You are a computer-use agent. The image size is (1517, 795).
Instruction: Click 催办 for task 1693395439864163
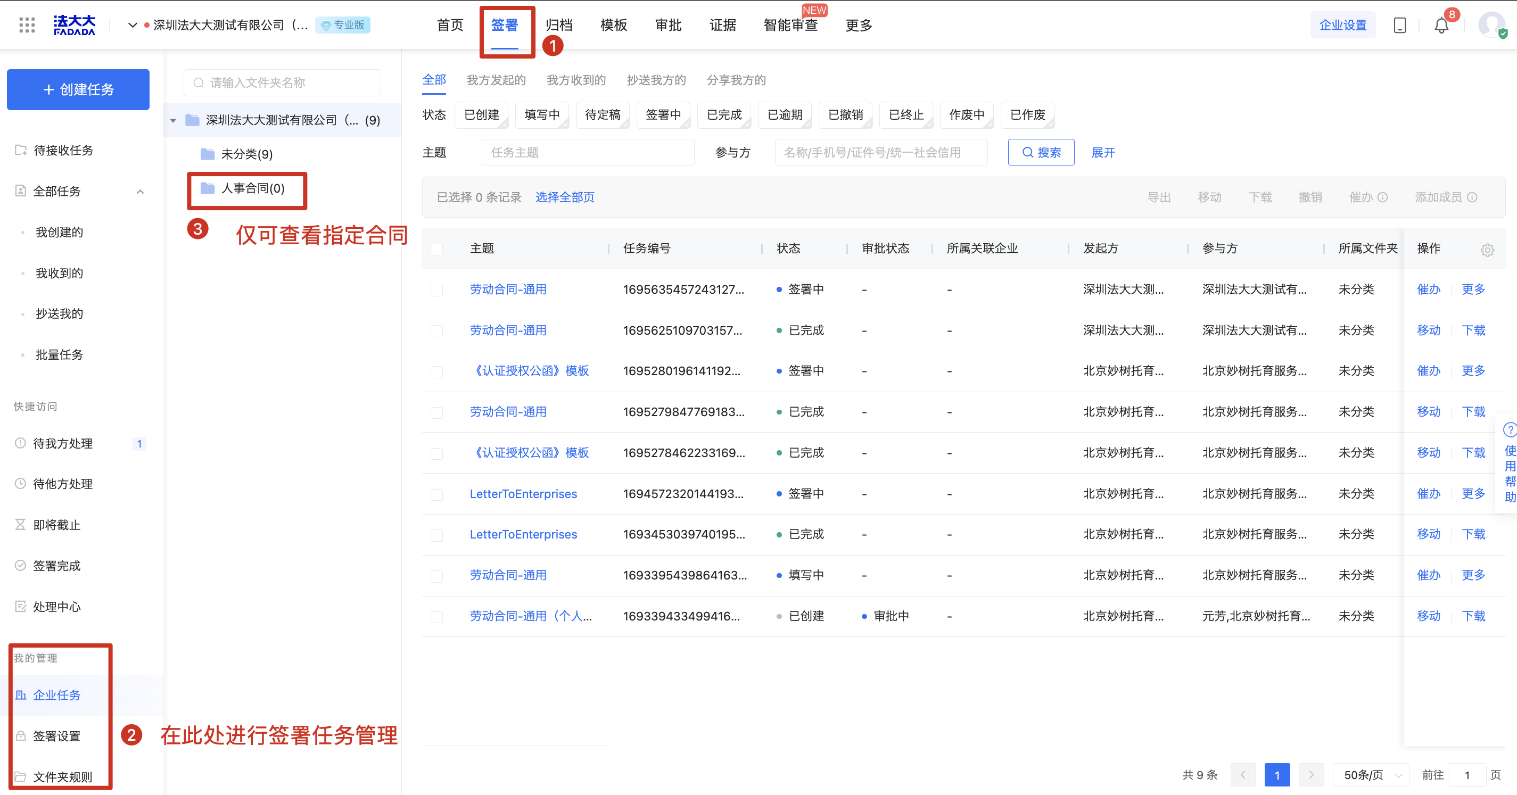tap(1428, 575)
